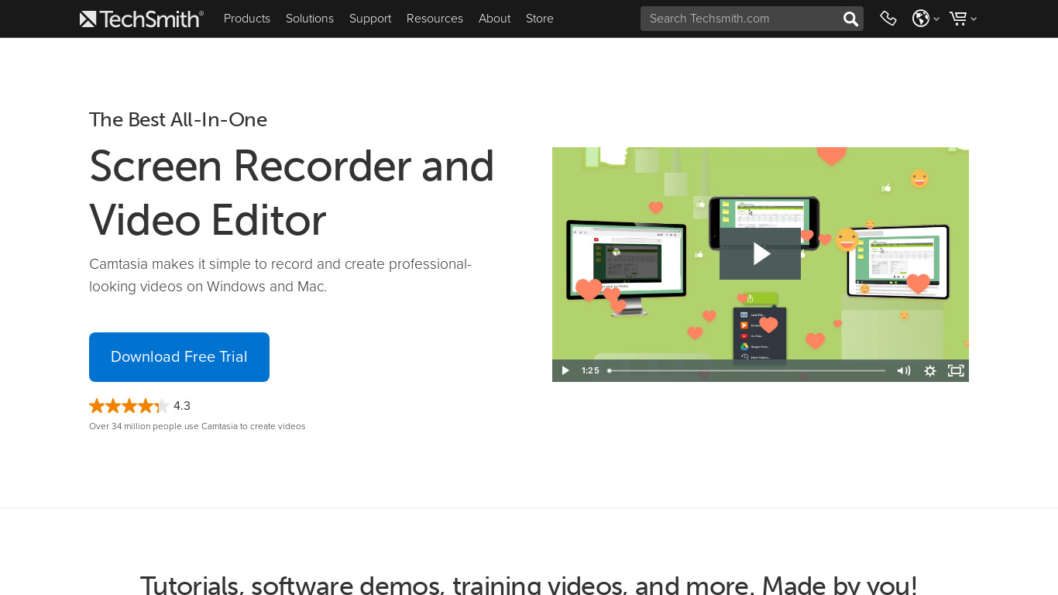
Task: Click the heading Screen Recorder and Video Editor
Action: pyautogui.click(x=291, y=193)
